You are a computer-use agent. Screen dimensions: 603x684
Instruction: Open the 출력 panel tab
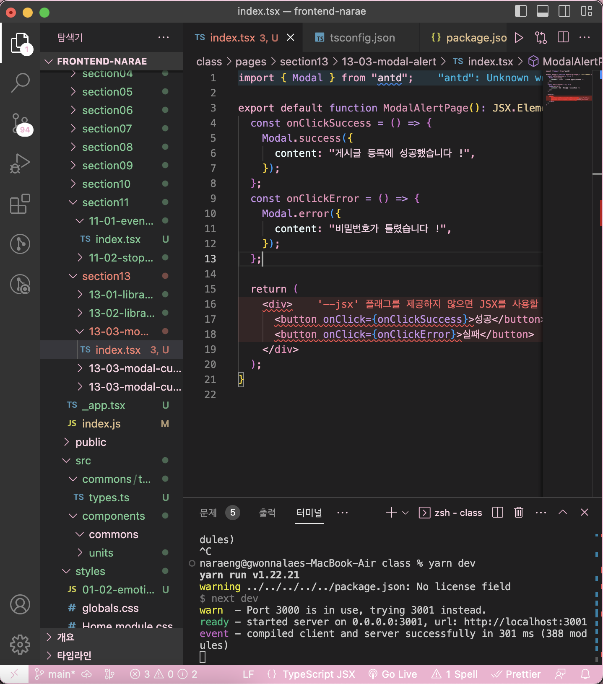tap(268, 512)
